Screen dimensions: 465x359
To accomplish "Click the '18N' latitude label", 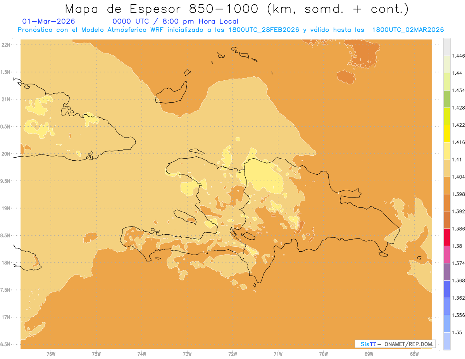I will point(6,263).
